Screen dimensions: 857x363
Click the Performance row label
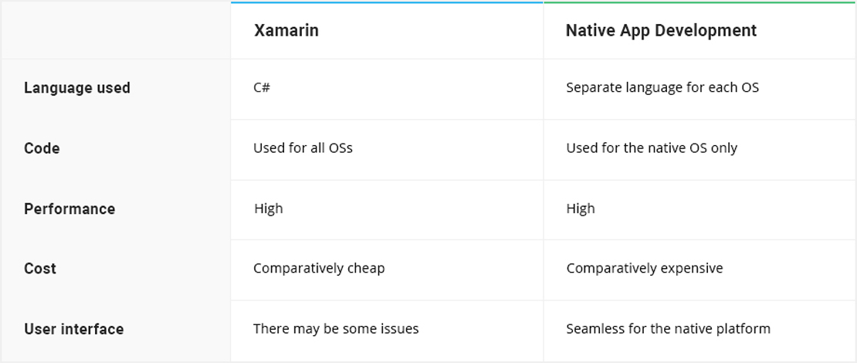coord(69,209)
